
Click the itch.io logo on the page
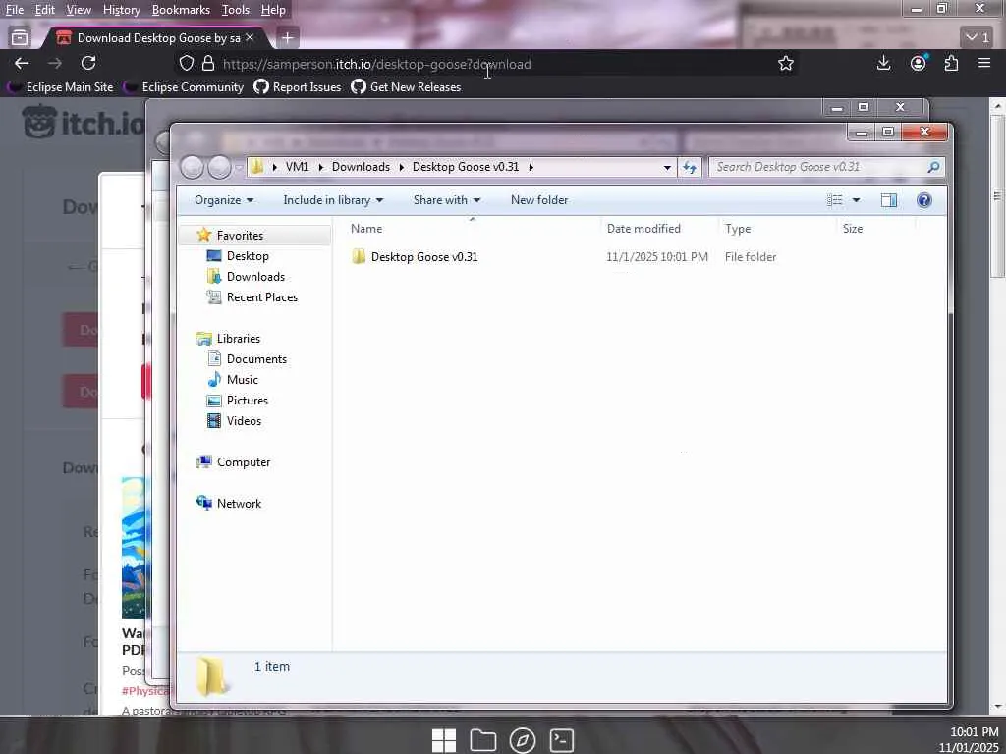(x=84, y=122)
